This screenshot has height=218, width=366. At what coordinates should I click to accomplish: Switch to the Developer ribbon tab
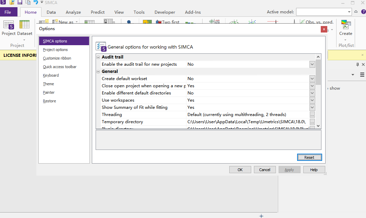(165, 12)
